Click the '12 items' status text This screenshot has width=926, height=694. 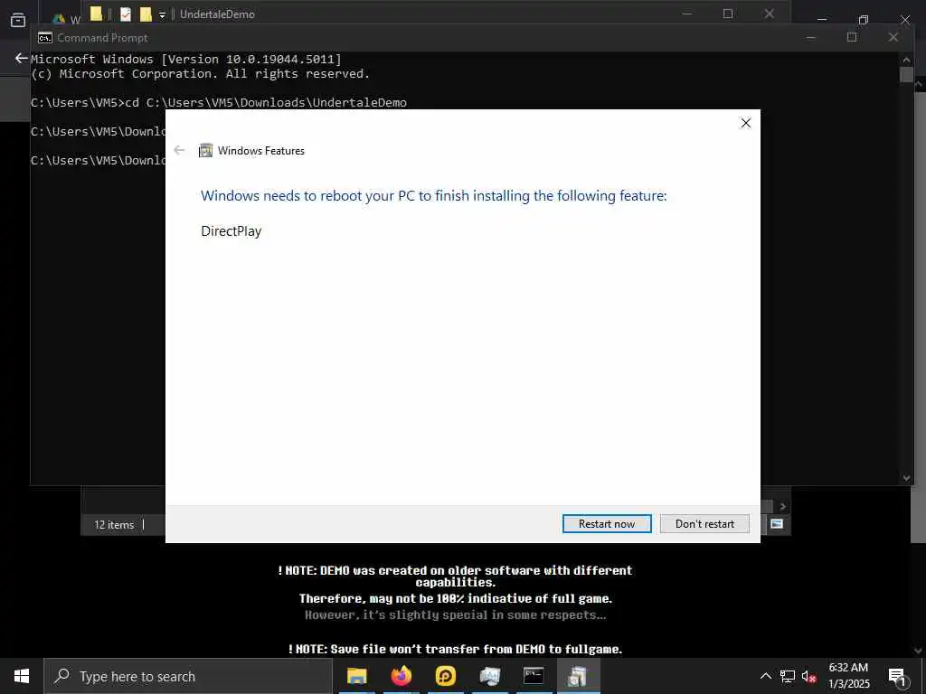(x=114, y=525)
